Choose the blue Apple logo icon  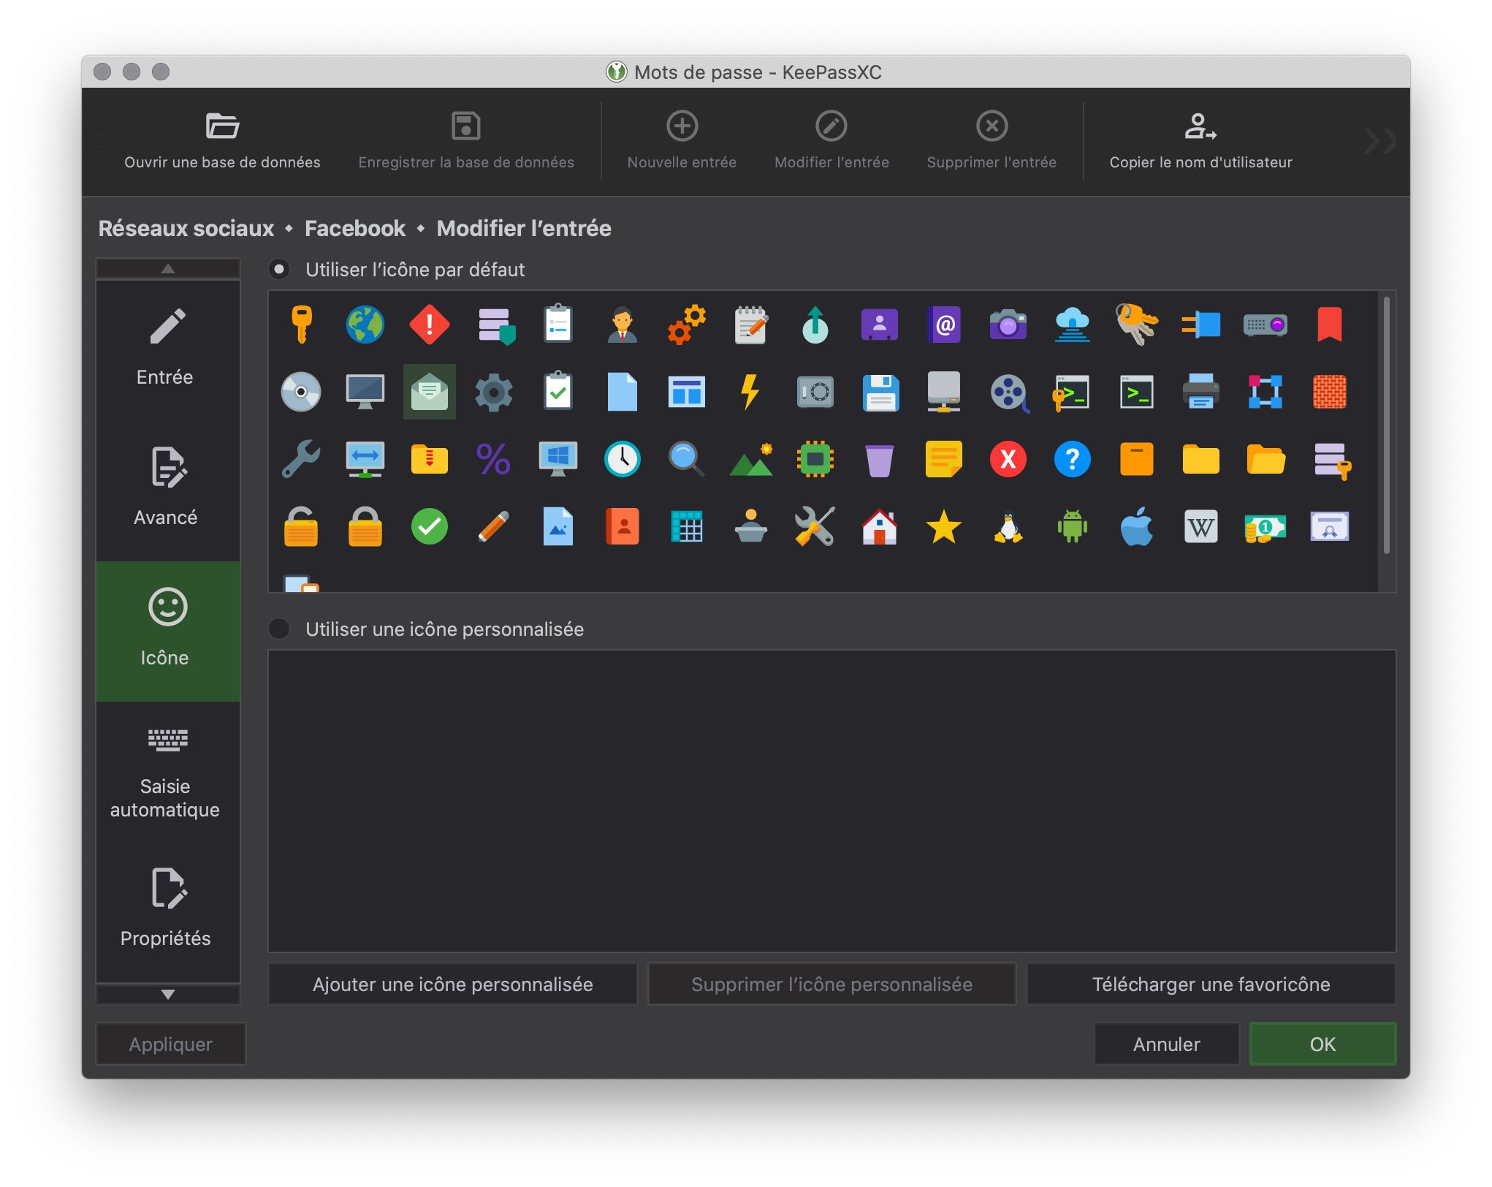(1137, 526)
